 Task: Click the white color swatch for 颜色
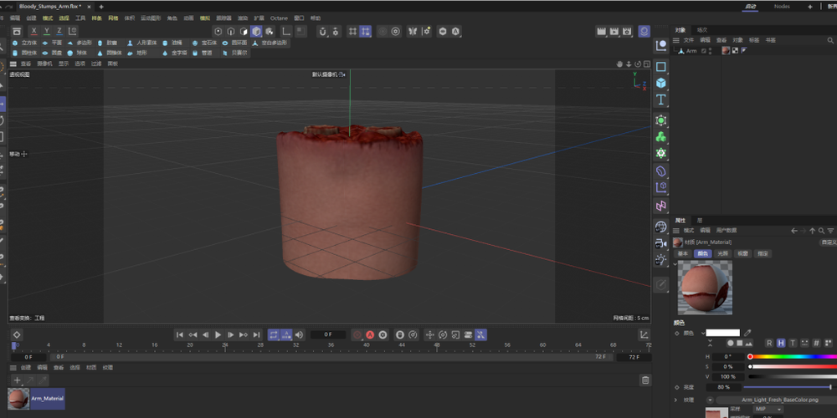point(722,333)
